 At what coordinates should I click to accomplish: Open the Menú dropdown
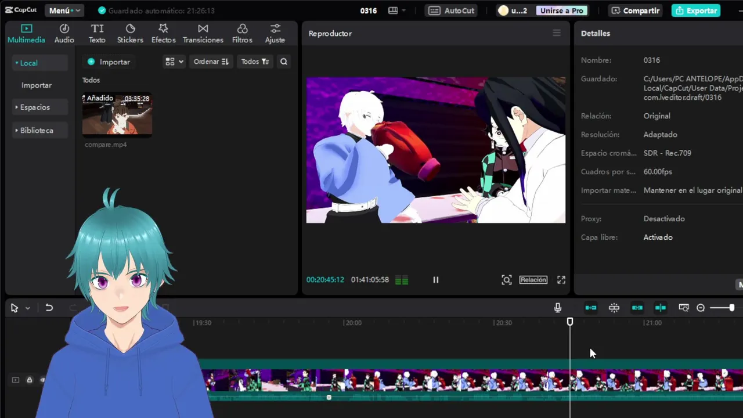64,10
